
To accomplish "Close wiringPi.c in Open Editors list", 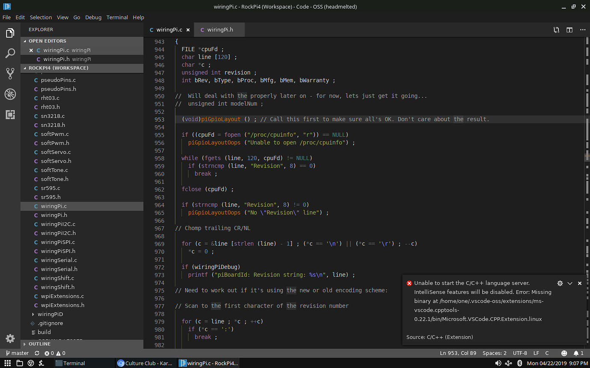I will coord(31,50).
